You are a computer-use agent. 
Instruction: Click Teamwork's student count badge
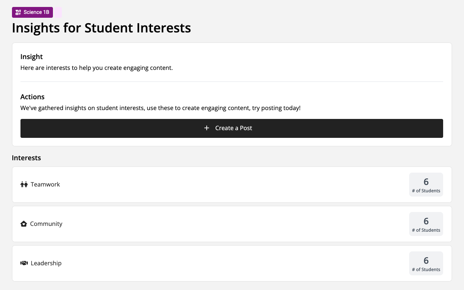426,185
